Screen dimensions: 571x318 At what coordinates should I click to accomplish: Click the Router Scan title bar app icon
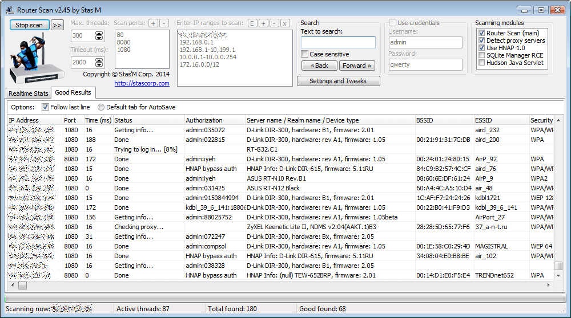click(x=10, y=10)
